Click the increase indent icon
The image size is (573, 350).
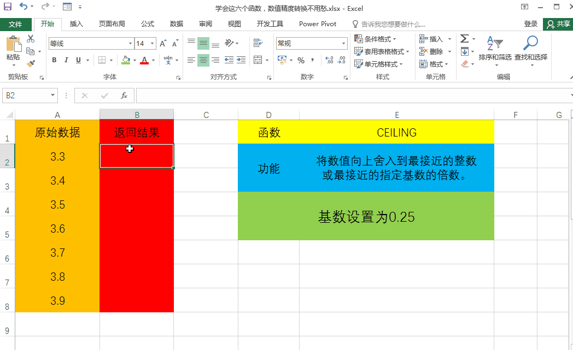click(241, 60)
